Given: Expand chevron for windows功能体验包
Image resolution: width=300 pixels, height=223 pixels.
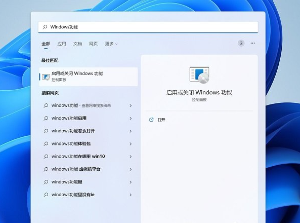Looking at the screenshot, I should [131, 144].
